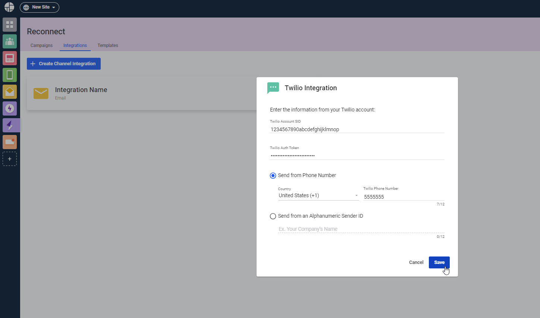This screenshot has height=318, width=540.
Task: Open the red page layout icon in the sidebar
Action: 10,58
